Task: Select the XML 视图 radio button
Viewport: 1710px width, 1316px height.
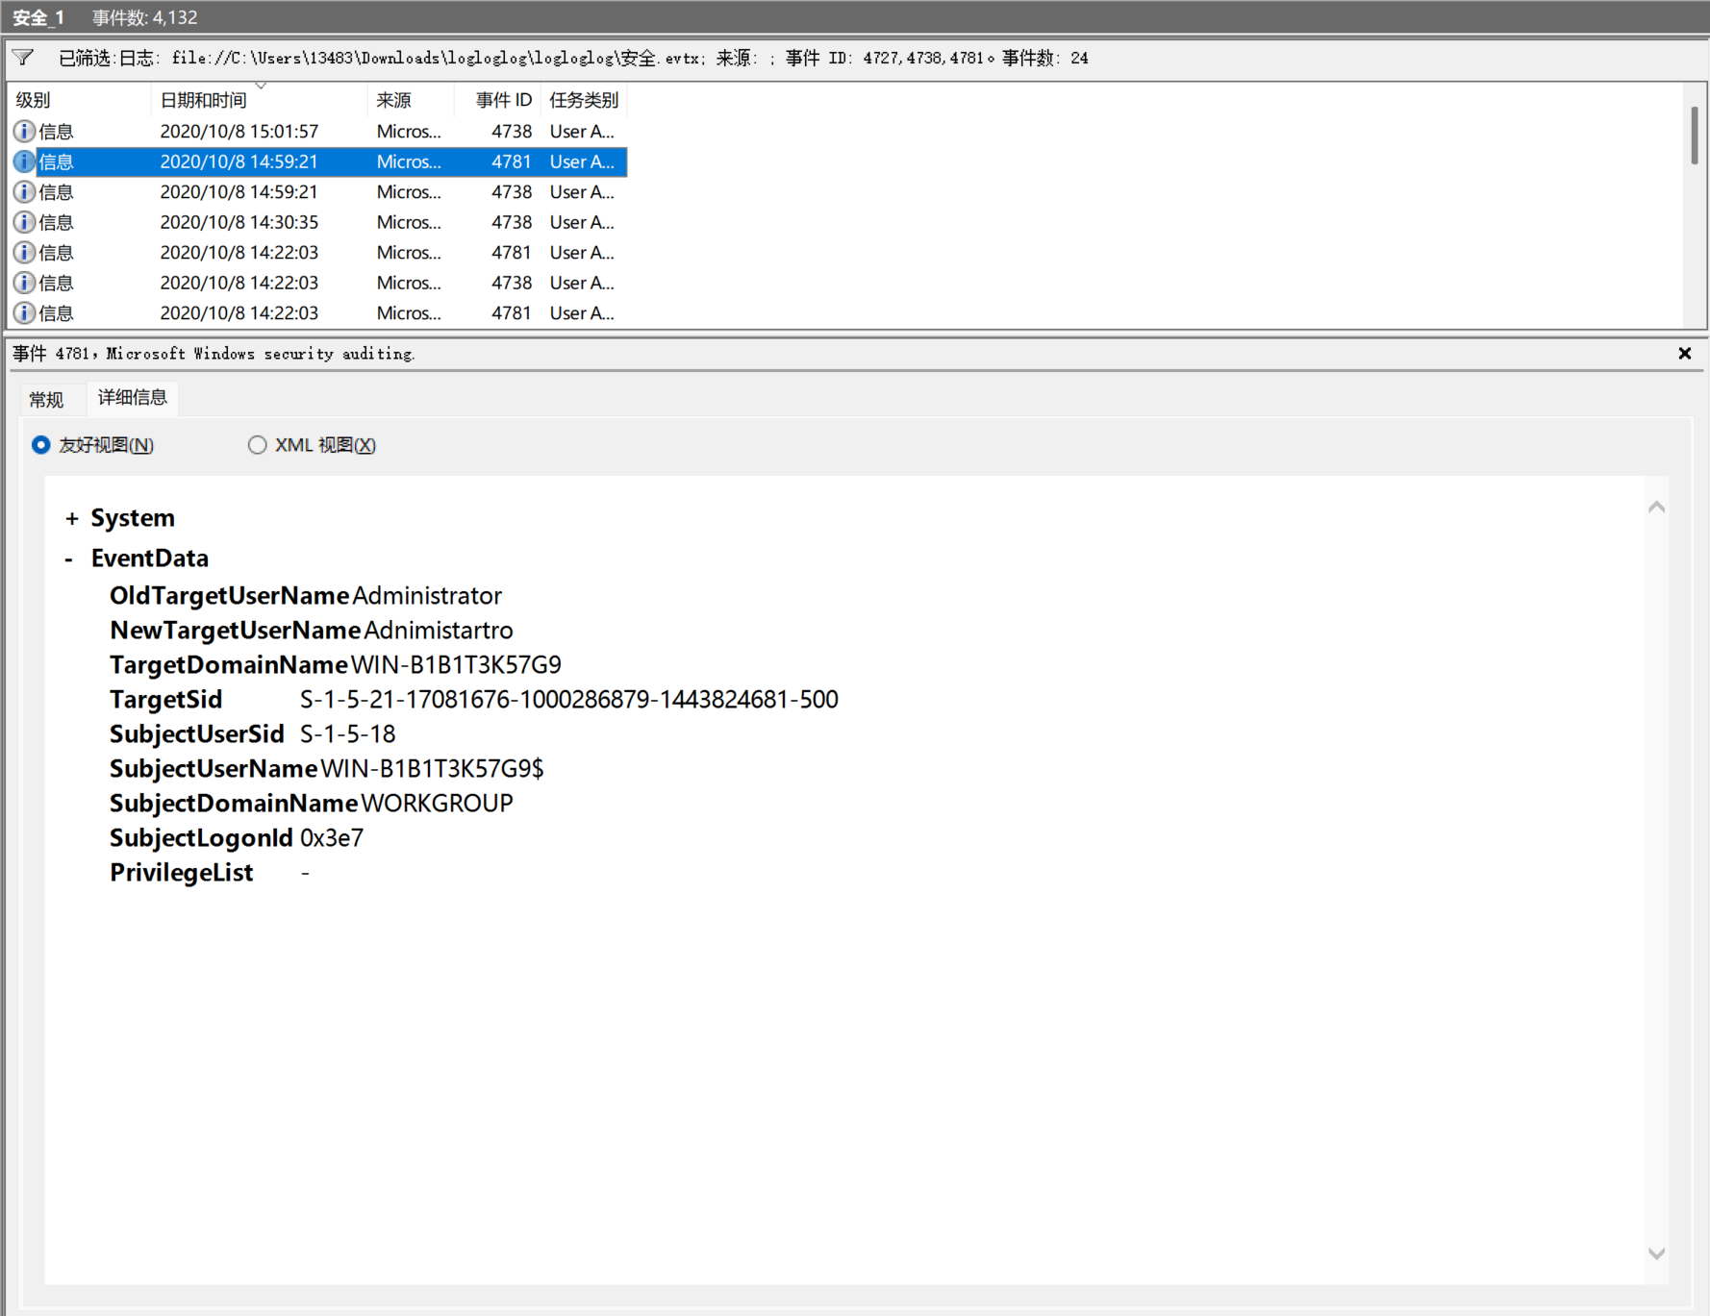Action: pyautogui.click(x=257, y=445)
